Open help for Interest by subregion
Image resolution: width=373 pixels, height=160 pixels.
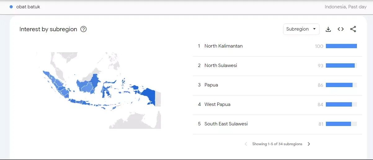click(x=83, y=29)
